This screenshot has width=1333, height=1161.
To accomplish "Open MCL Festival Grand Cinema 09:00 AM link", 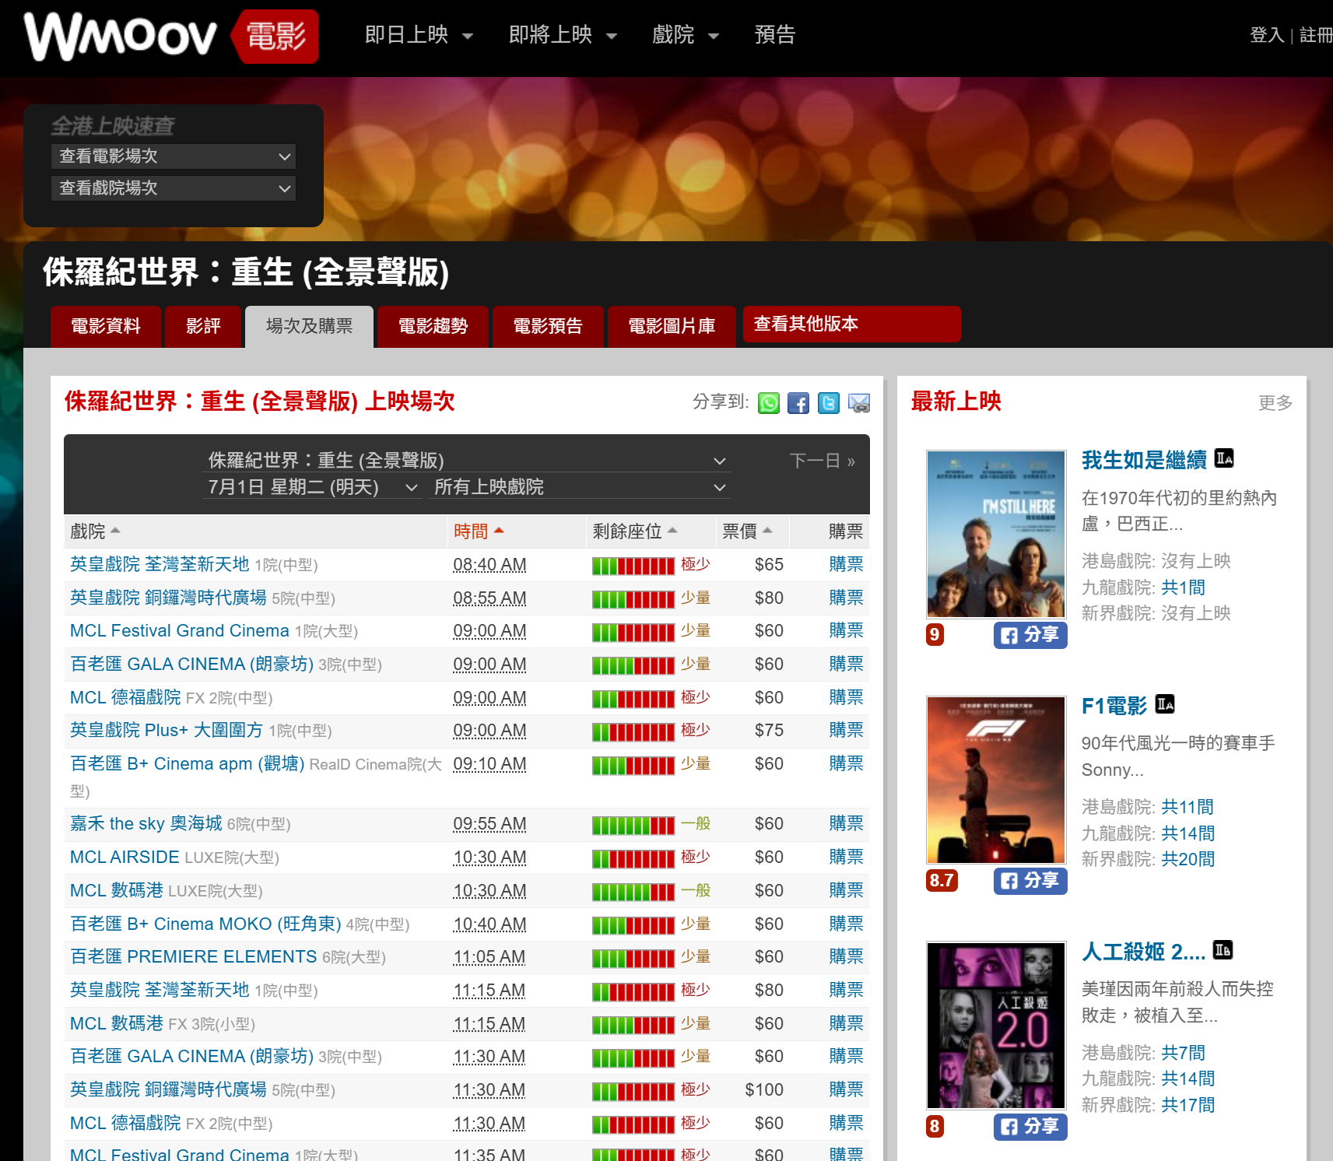I will point(180,630).
